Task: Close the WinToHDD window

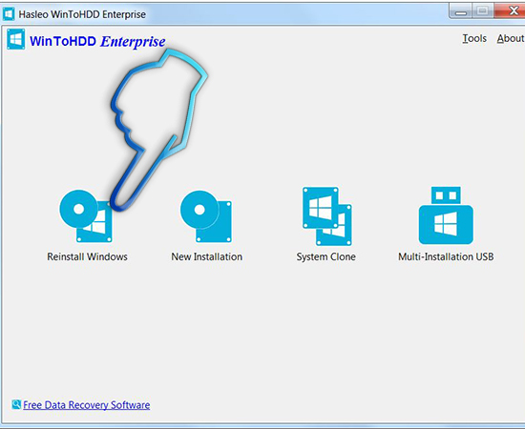Action: (510, 11)
